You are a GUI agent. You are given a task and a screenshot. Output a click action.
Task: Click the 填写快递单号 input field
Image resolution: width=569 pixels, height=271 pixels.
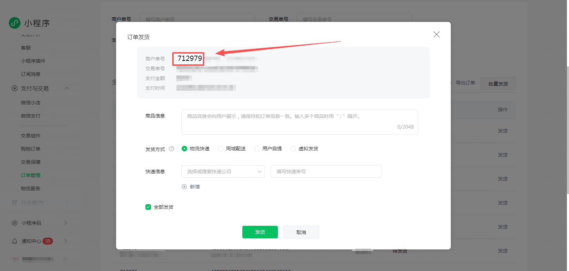tap(326, 172)
